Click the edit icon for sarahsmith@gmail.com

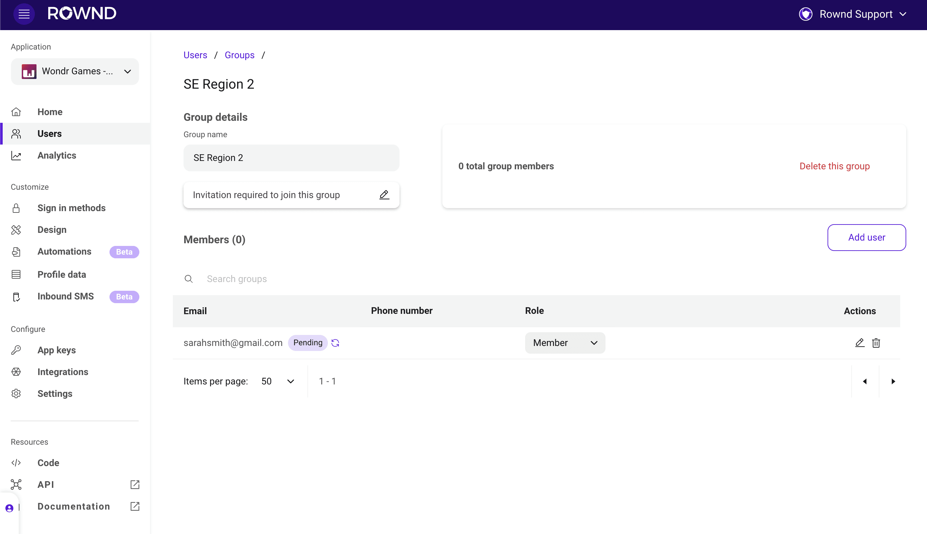click(860, 343)
